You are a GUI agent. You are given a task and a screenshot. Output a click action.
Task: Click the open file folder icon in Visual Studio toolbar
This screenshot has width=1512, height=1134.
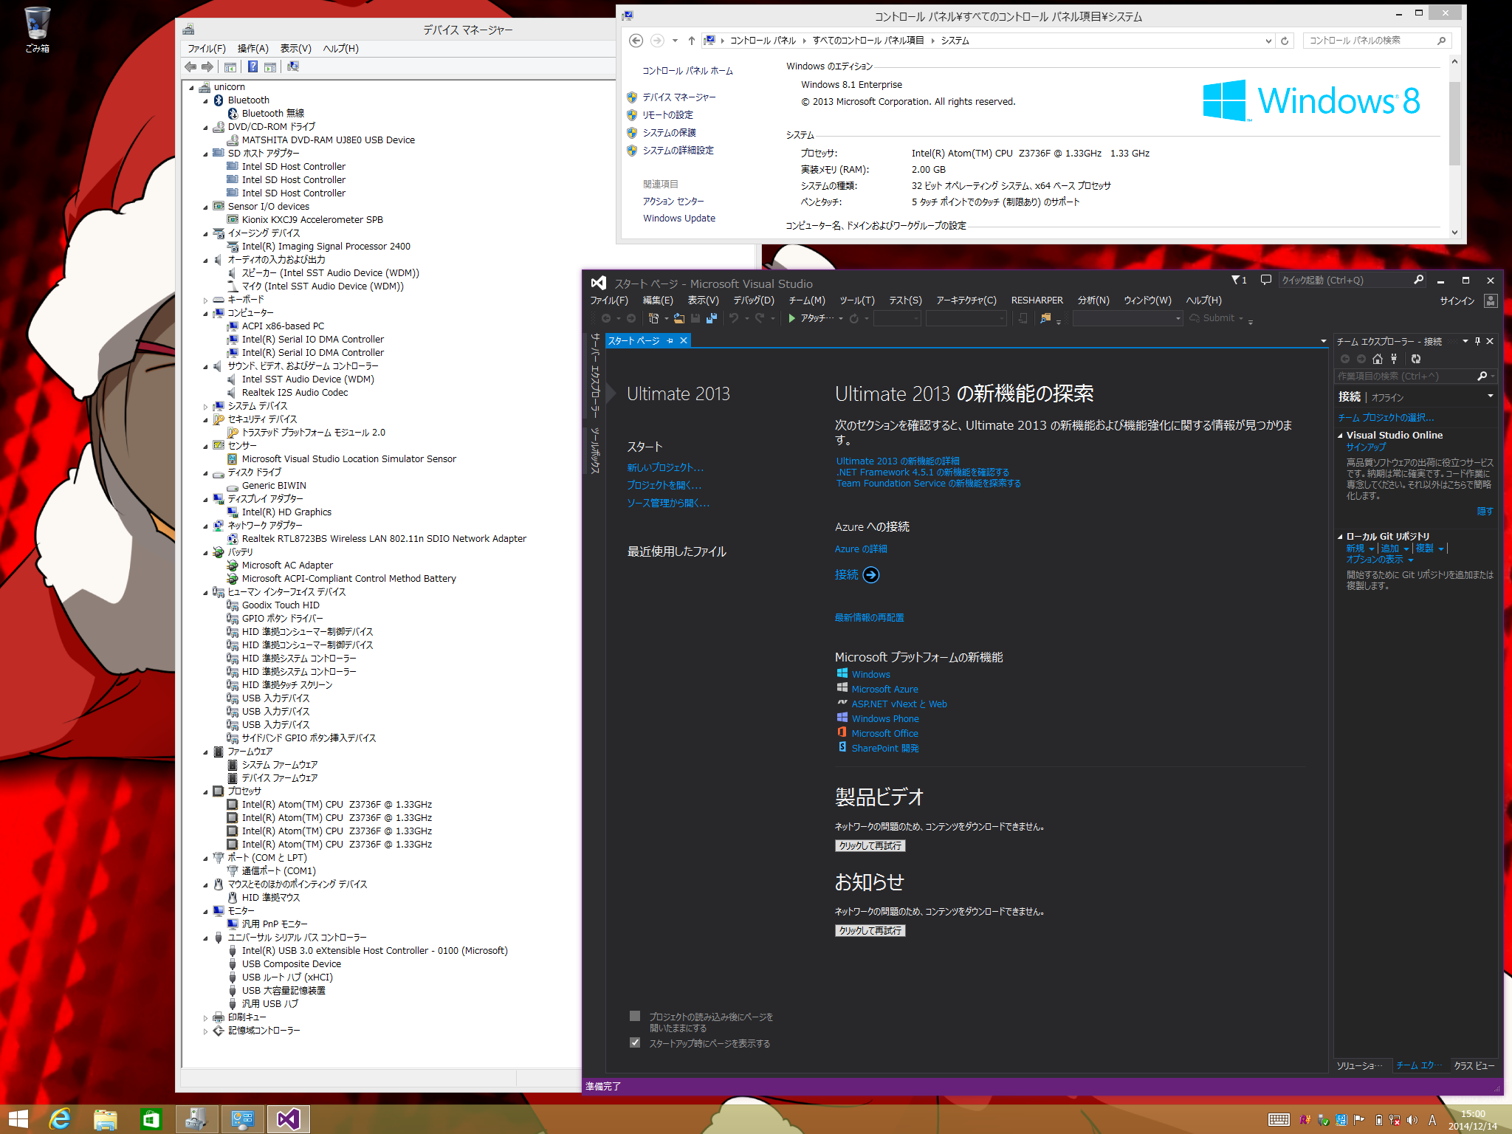pyautogui.click(x=678, y=318)
